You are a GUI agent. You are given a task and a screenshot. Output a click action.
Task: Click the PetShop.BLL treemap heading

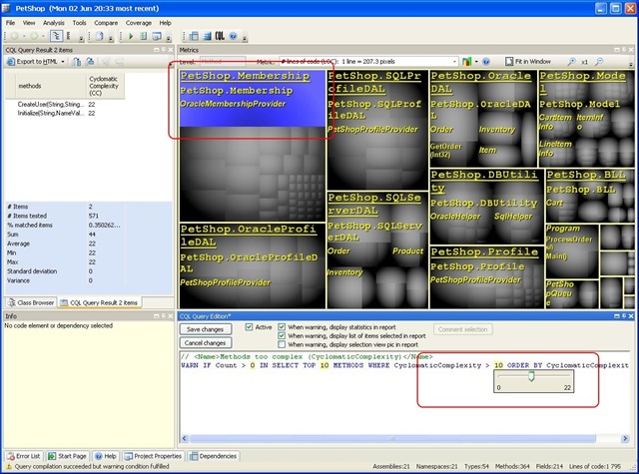click(586, 175)
